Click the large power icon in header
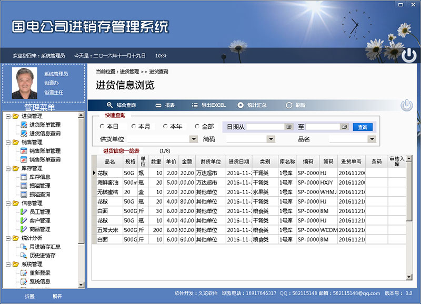The image size is (421, 304). 409,55
